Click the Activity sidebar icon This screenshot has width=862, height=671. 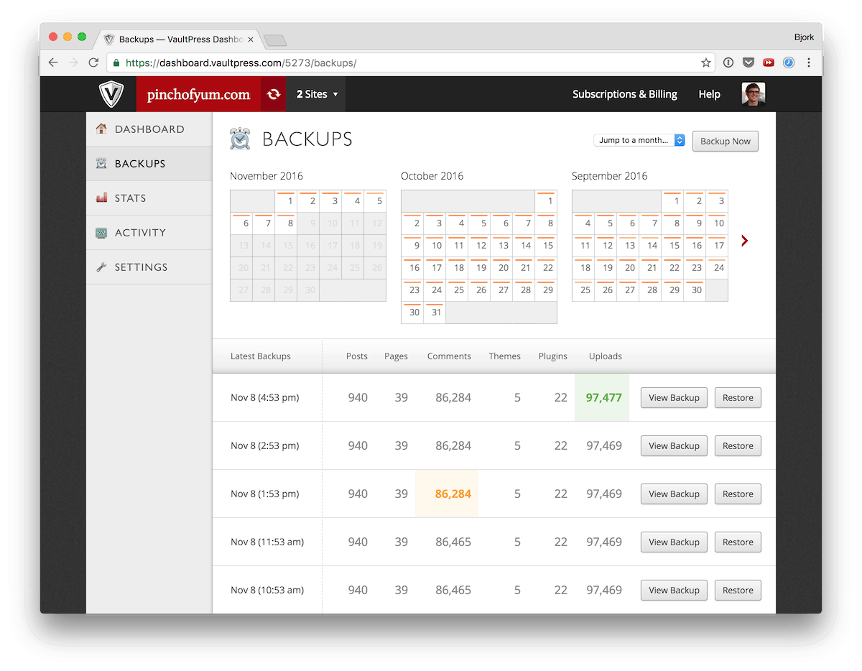tap(101, 232)
